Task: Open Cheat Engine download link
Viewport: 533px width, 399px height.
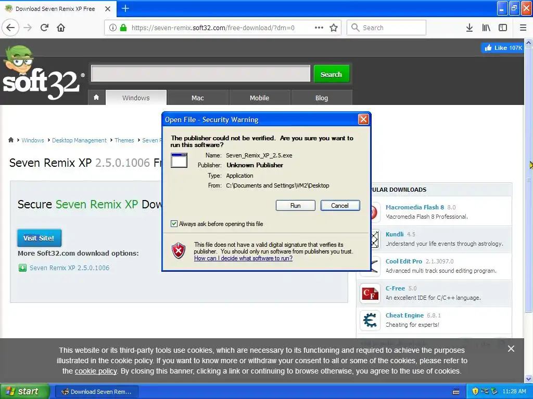Action: coord(404,315)
